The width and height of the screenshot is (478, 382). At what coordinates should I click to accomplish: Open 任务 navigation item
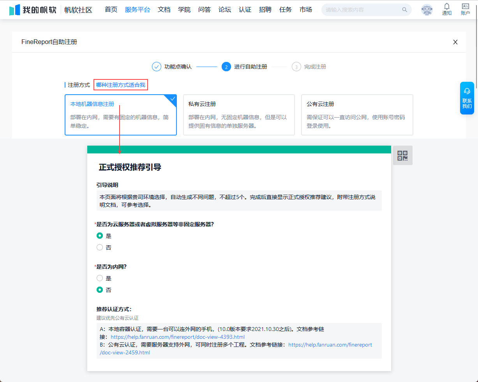pyautogui.click(x=286, y=10)
